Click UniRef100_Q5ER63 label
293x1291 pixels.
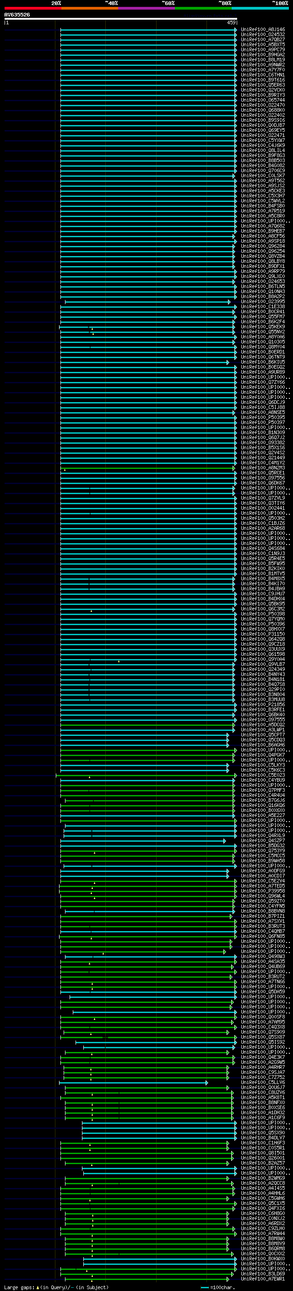263,85
